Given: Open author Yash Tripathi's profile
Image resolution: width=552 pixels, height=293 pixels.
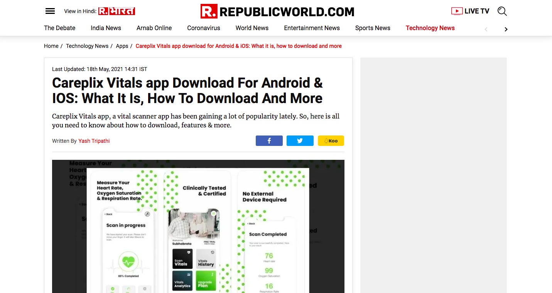Looking at the screenshot, I should [94, 141].
